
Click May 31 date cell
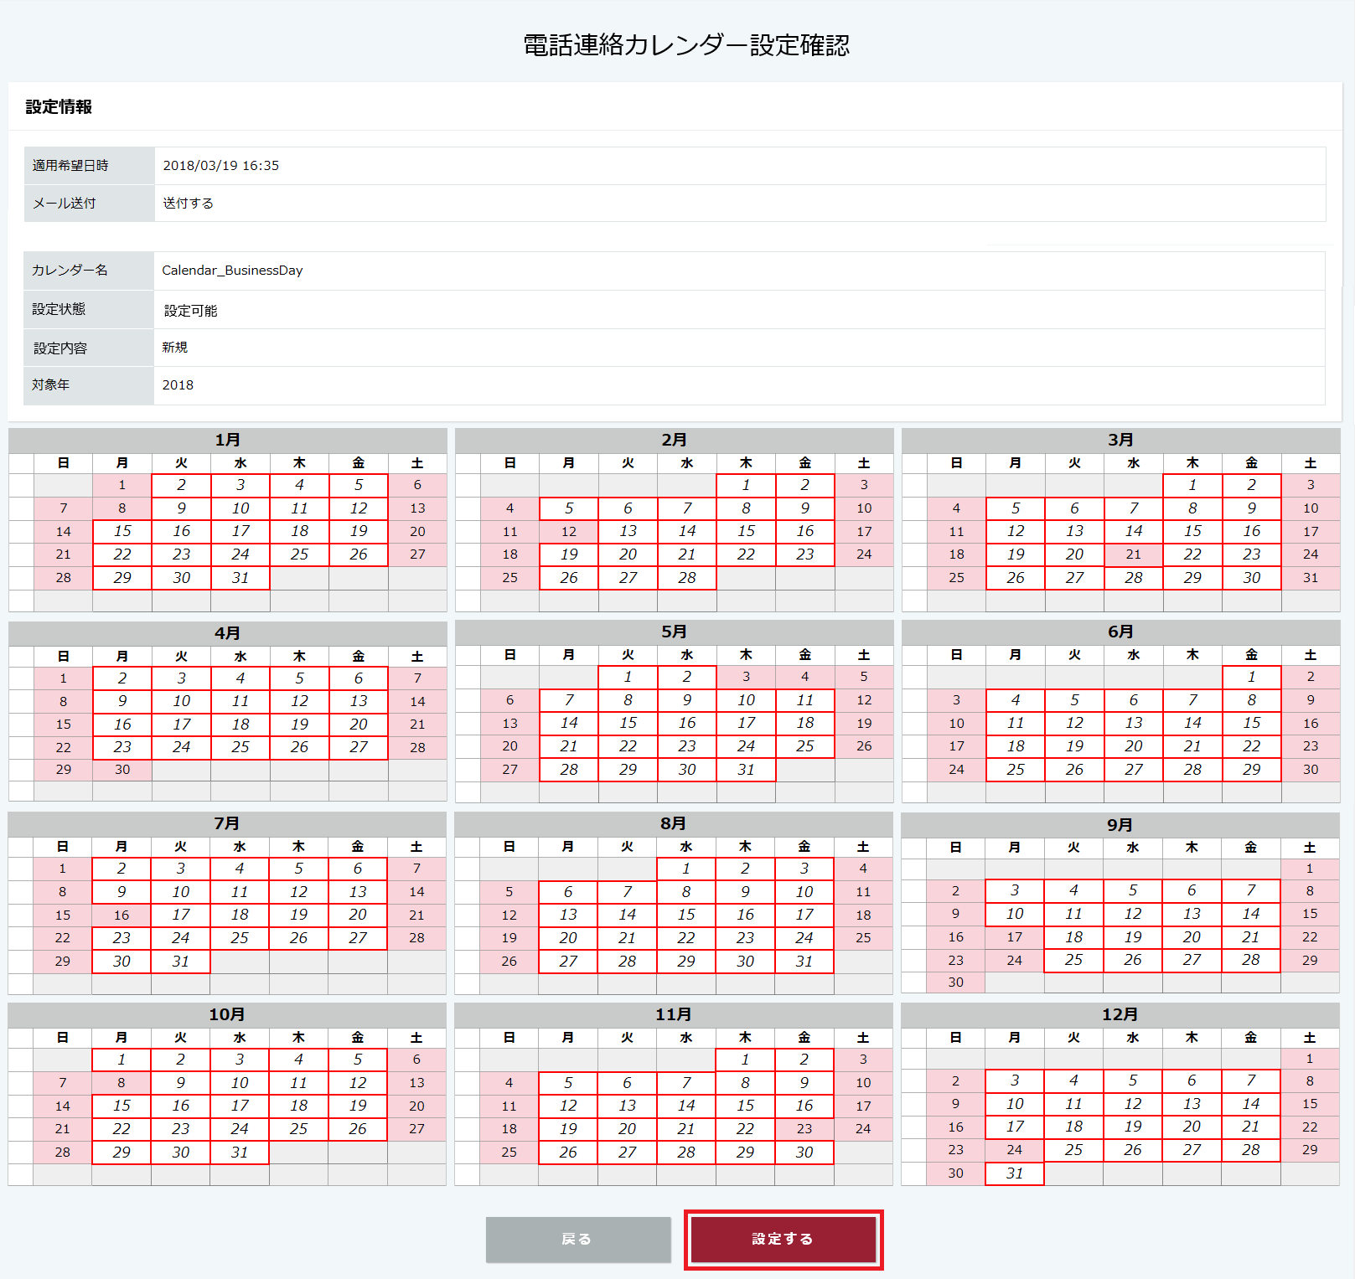click(x=747, y=770)
